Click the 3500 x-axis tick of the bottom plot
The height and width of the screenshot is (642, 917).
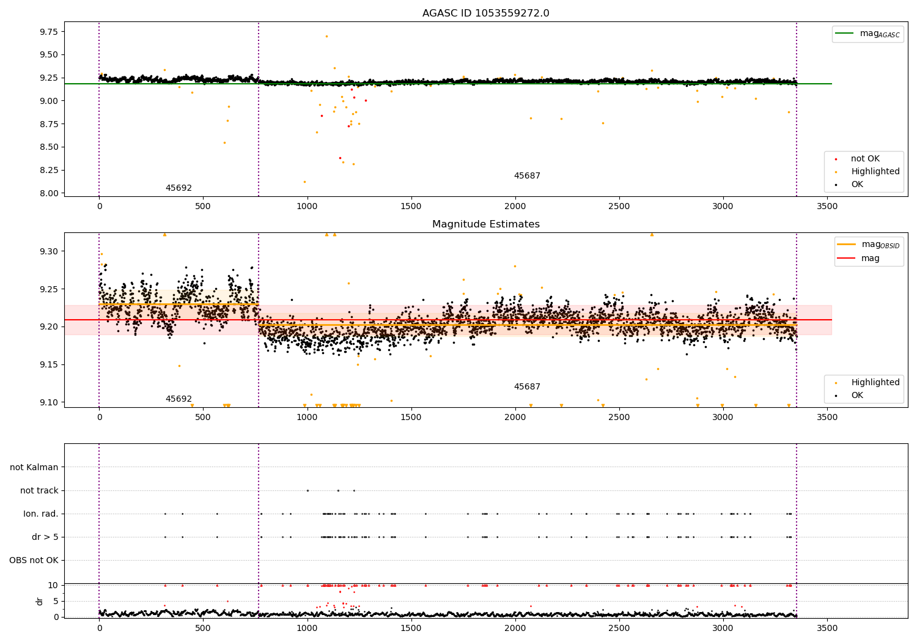click(x=827, y=628)
